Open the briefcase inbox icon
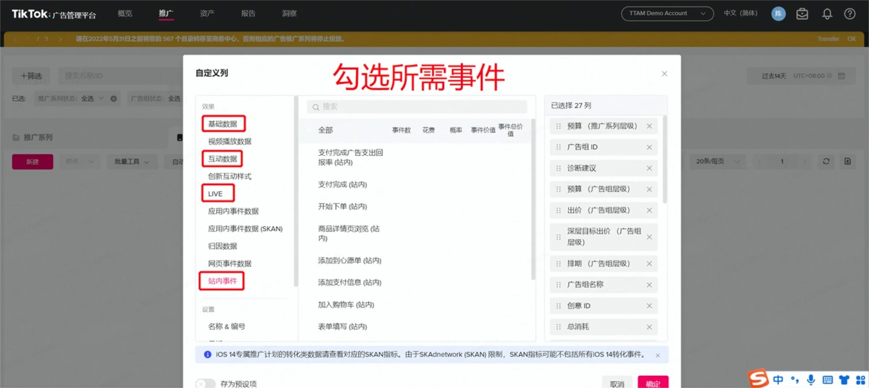Viewport: 869px width, 388px height. (x=802, y=14)
